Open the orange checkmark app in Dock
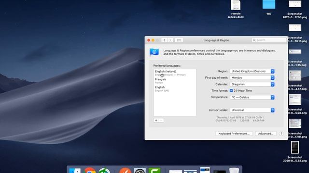 [125, 170]
